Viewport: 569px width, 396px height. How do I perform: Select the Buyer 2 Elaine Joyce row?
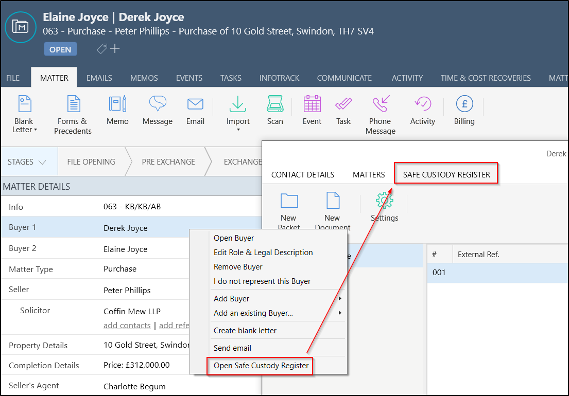95,248
